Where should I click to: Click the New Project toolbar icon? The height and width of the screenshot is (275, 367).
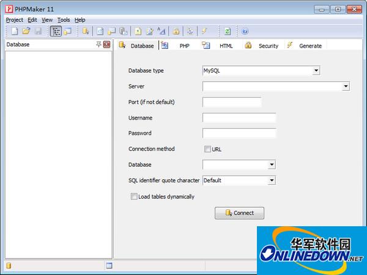(x=15, y=31)
